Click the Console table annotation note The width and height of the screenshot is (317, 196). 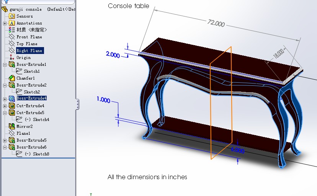pos(129,6)
